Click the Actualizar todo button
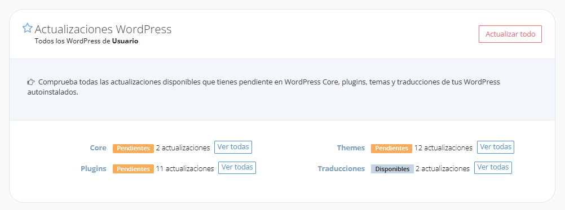 (510, 34)
